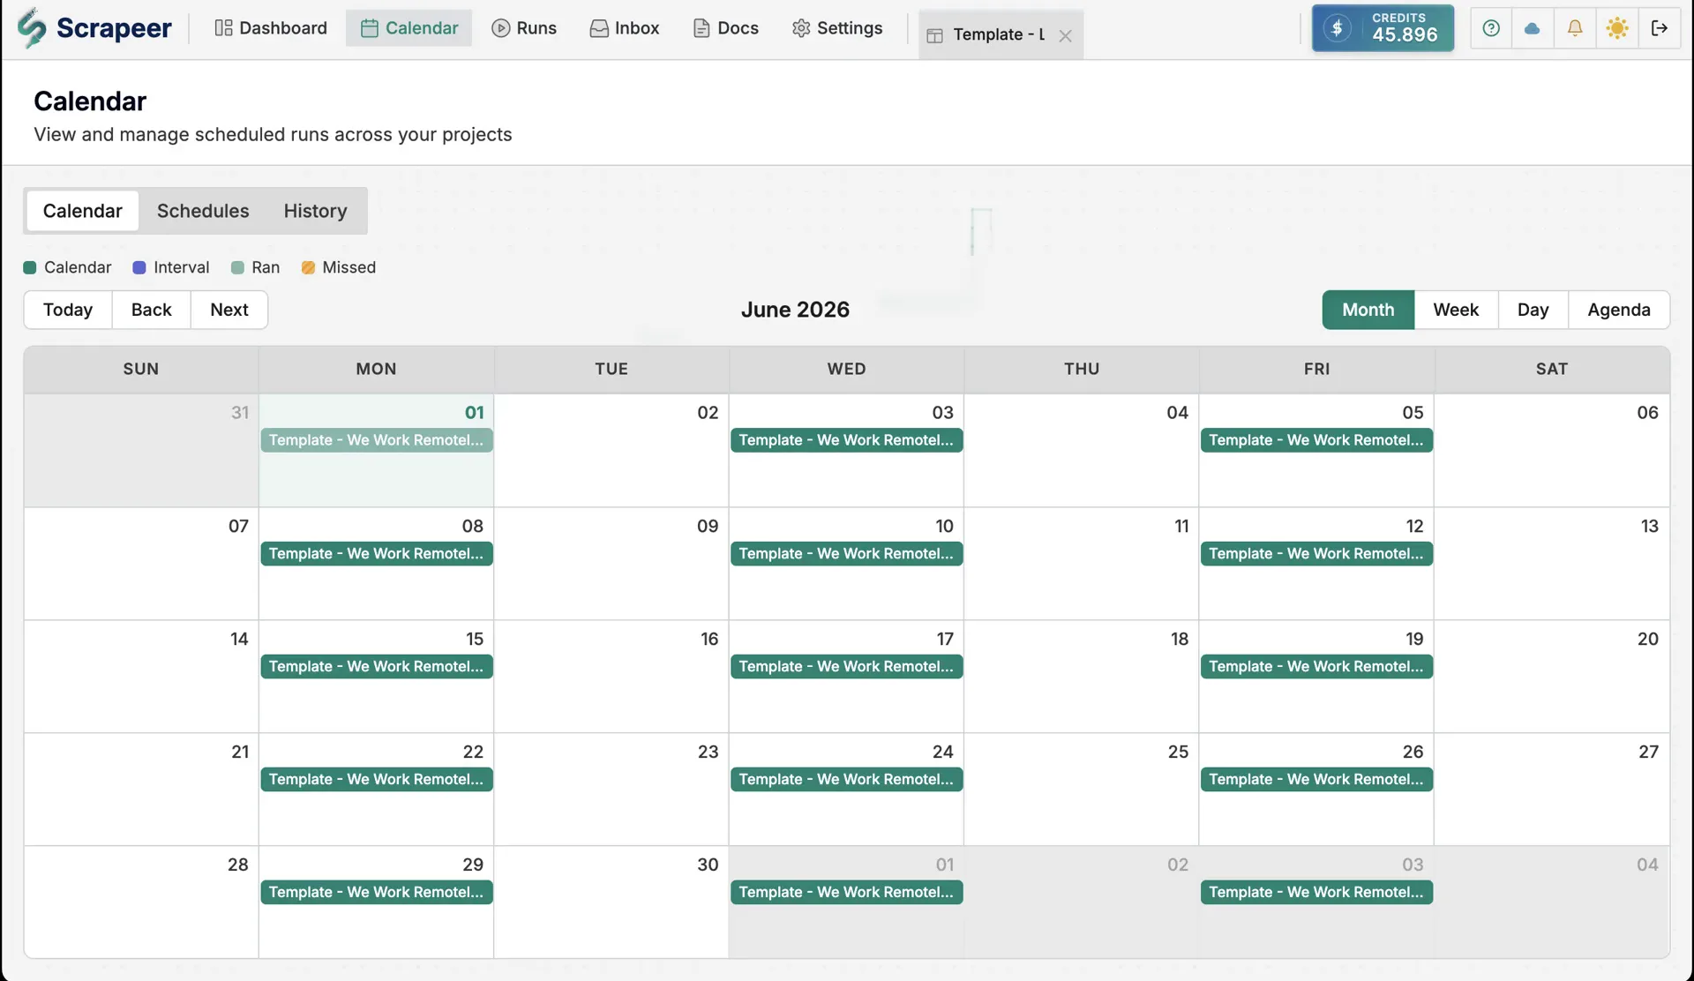Image resolution: width=1694 pixels, height=981 pixels.
Task: Open the Template event on June 22
Action: [377, 779]
